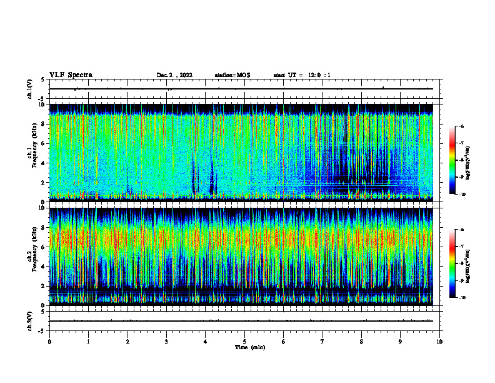Click the ch.3 voltage waveform trace
This screenshot has height=383, width=495.
[x=241, y=321]
